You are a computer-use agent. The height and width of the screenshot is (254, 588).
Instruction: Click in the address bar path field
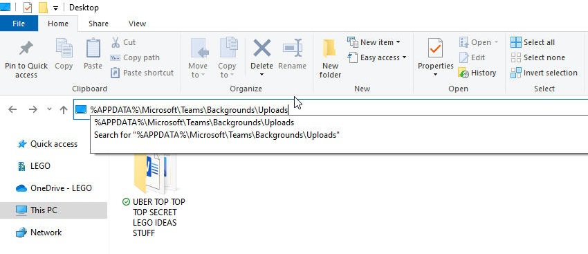click(331, 109)
